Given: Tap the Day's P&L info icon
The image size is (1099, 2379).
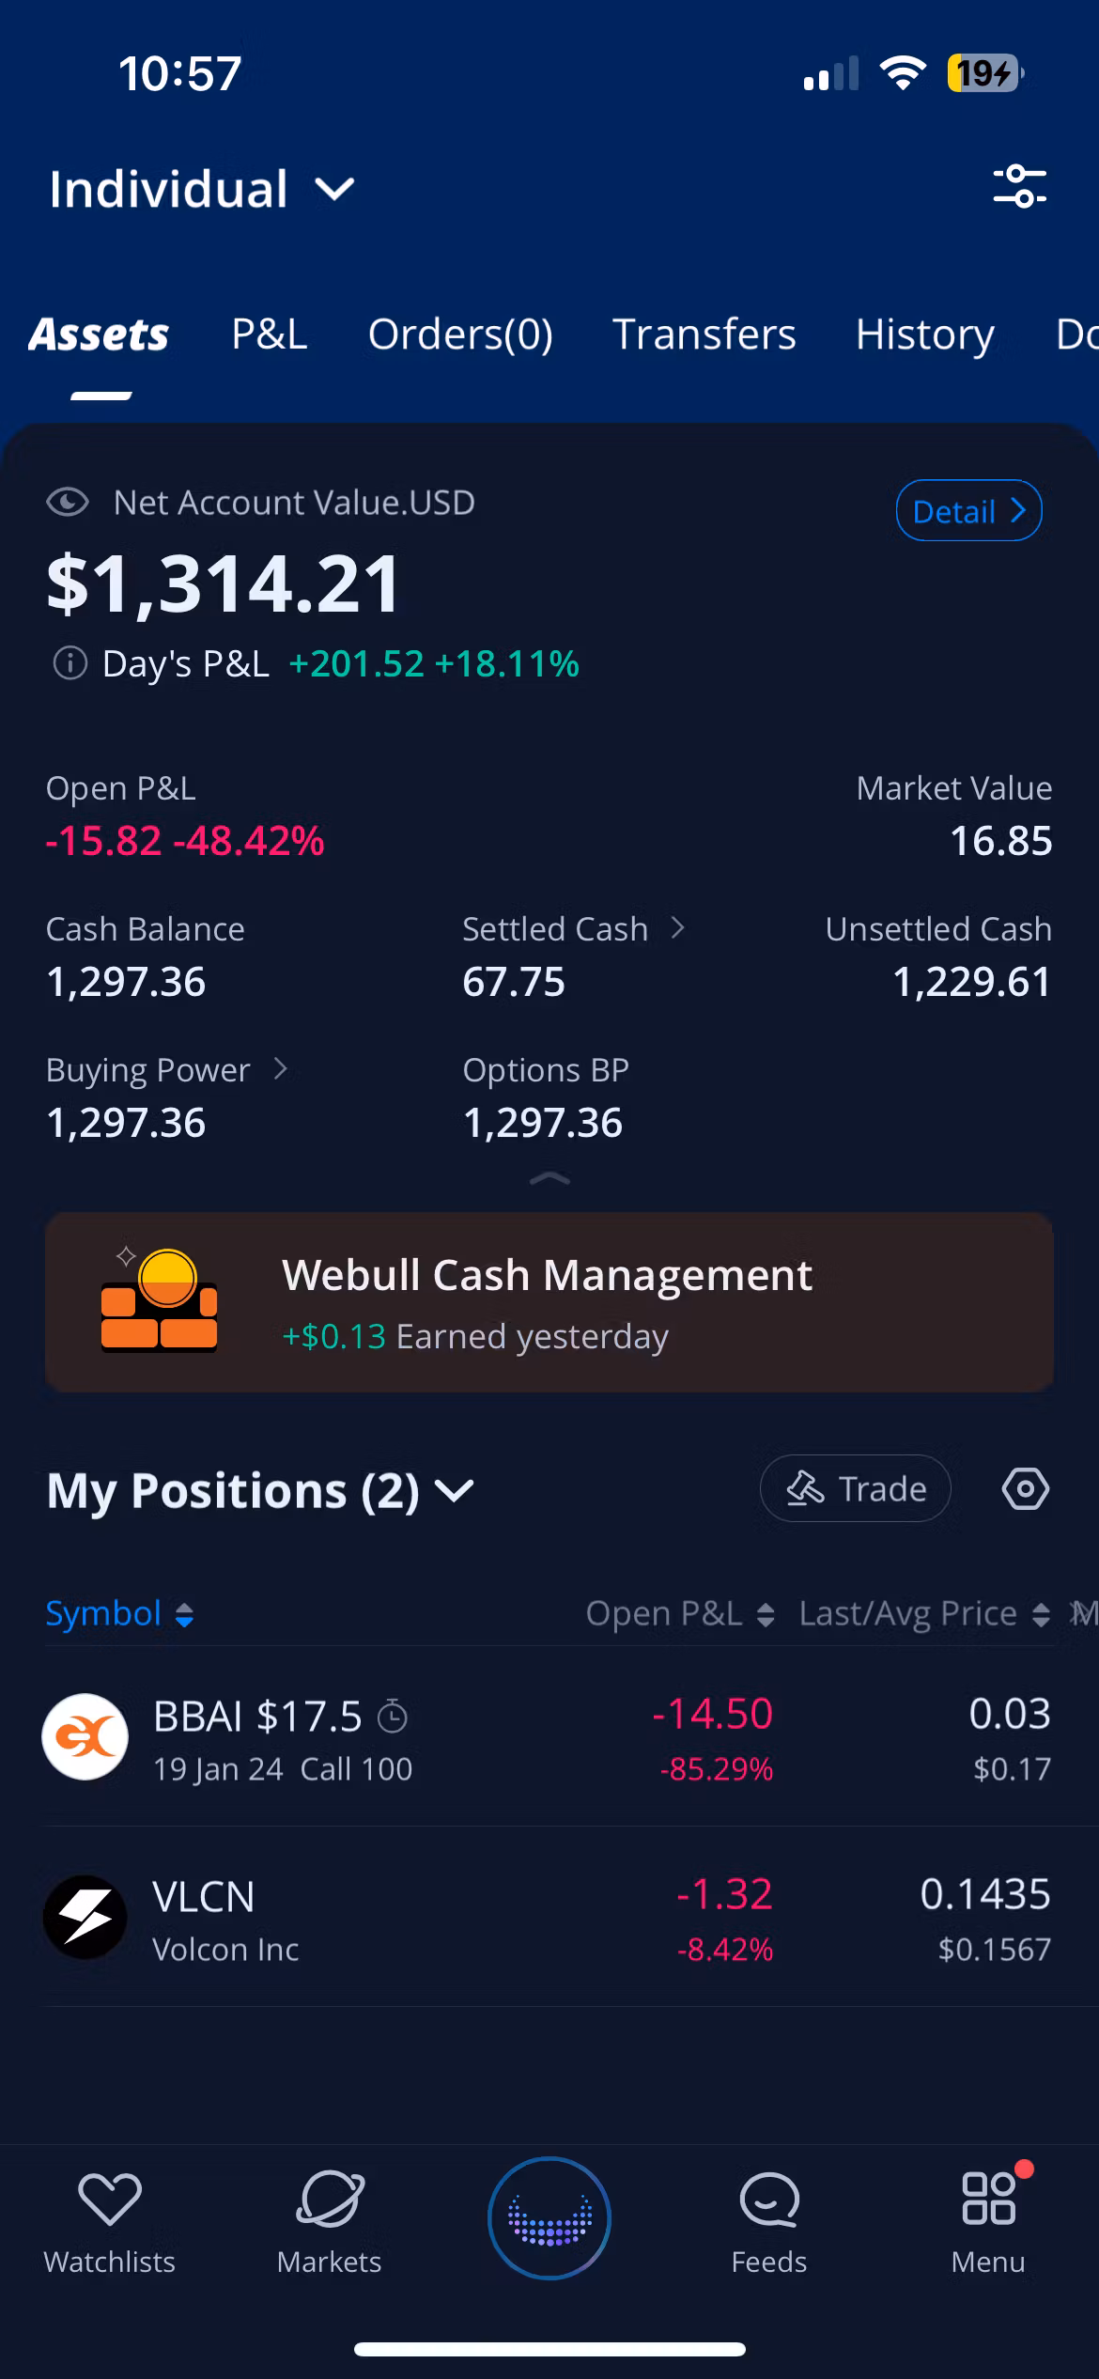Looking at the screenshot, I should 70,663.
